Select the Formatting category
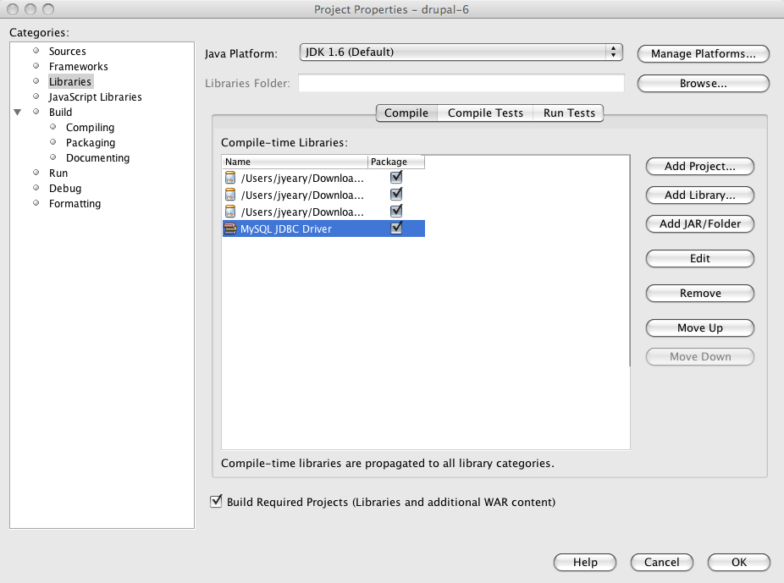The height and width of the screenshot is (583, 784). pyautogui.click(x=75, y=204)
